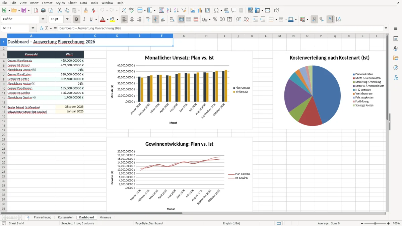
Task: Click the Export as PDF icon
Action: point(36,10)
